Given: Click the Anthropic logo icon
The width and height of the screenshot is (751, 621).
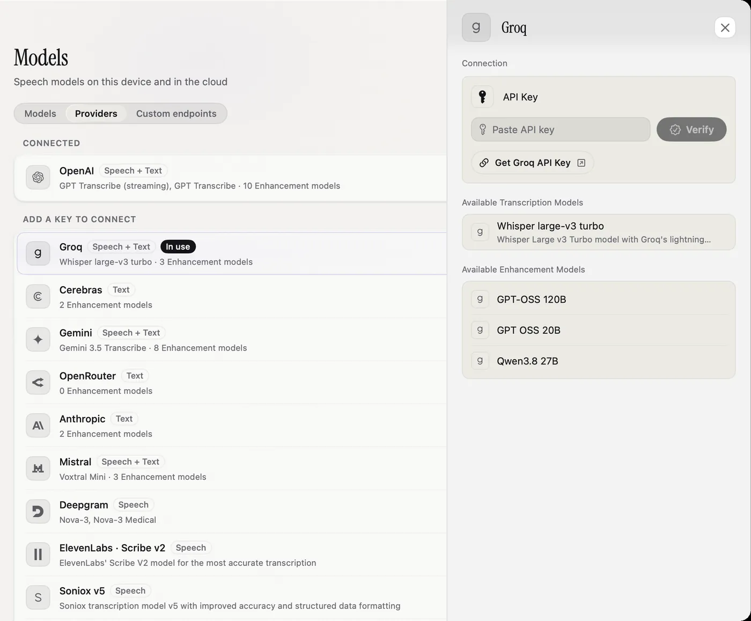Looking at the screenshot, I should point(38,425).
